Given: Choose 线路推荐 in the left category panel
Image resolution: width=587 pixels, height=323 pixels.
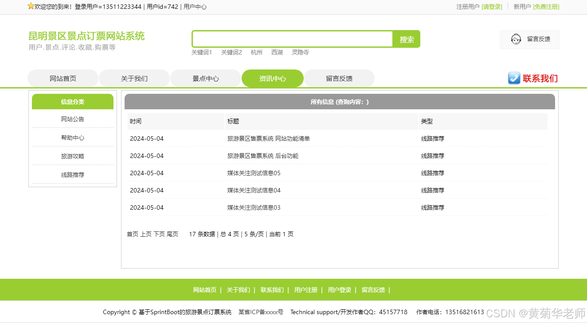Looking at the screenshot, I should pos(72,174).
